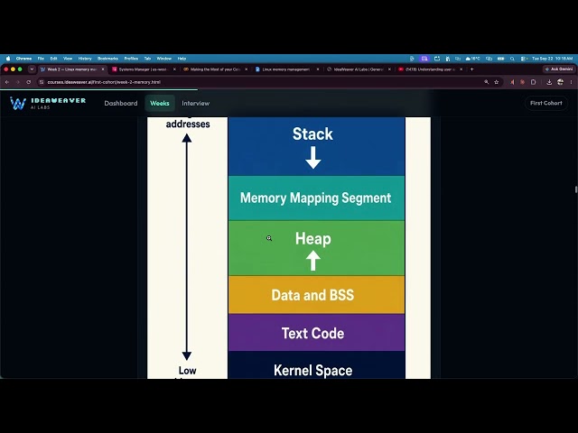The width and height of the screenshot is (578, 433).
Task: Click the Data and BSS block
Action: (x=316, y=295)
